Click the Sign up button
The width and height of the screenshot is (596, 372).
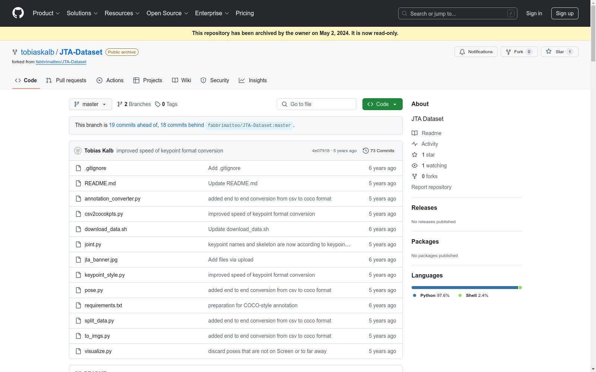tap(565, 13)
